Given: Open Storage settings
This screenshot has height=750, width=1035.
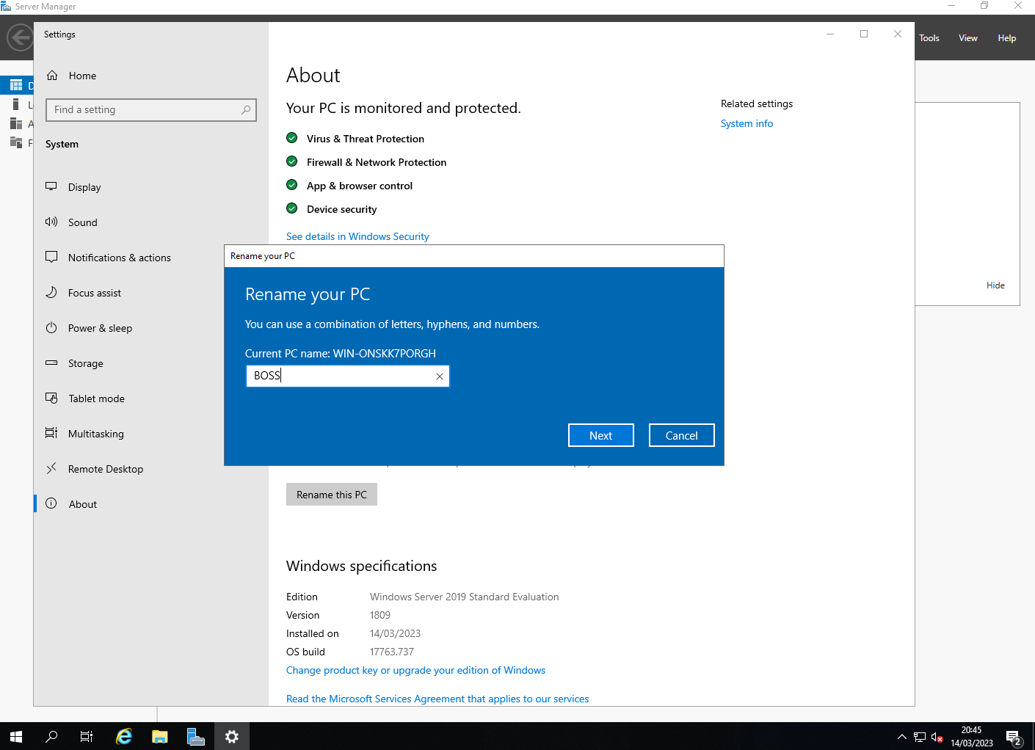Looking at the screenshot, I should point(85,363).
